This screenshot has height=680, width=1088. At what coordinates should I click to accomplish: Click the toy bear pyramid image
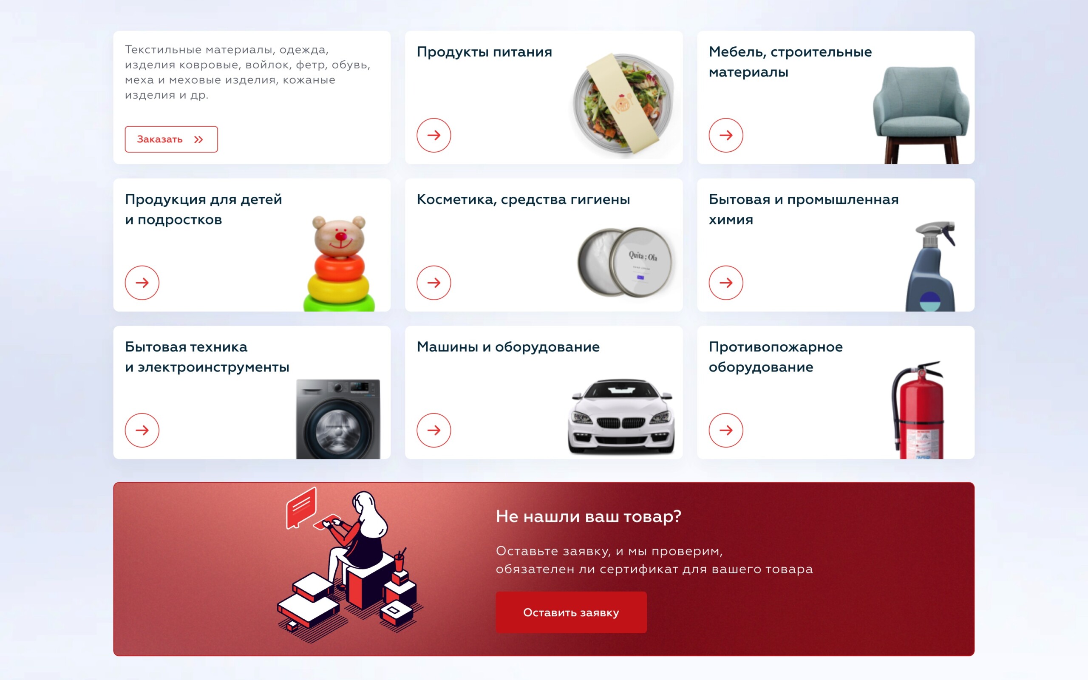pos(339,263)
